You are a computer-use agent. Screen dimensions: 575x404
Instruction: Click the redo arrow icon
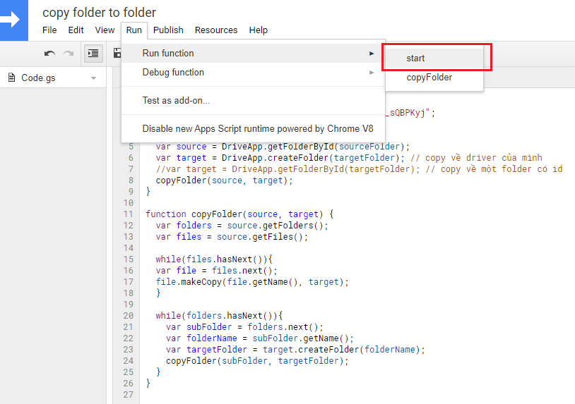point(69,53)
